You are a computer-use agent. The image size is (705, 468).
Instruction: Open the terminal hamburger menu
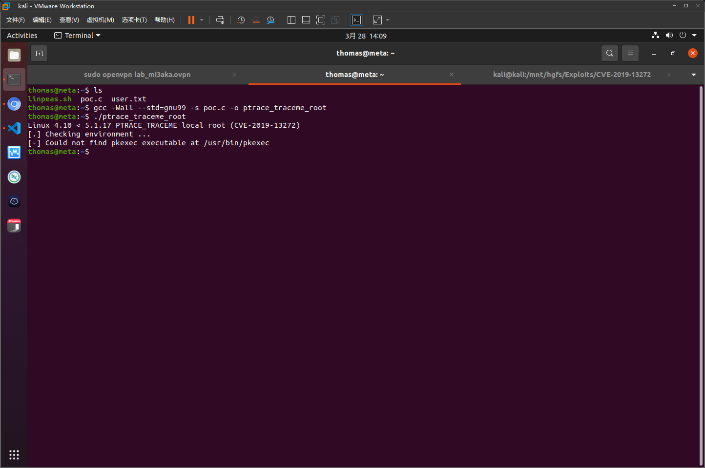point(630,53)
